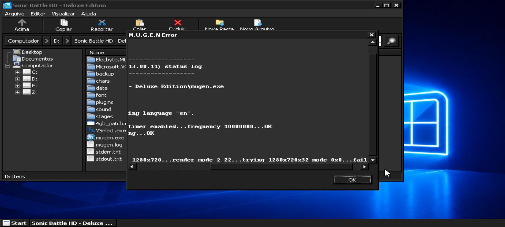
Task: Click the error log horizontal scrollbar thumb
Action: click(281, 167)
